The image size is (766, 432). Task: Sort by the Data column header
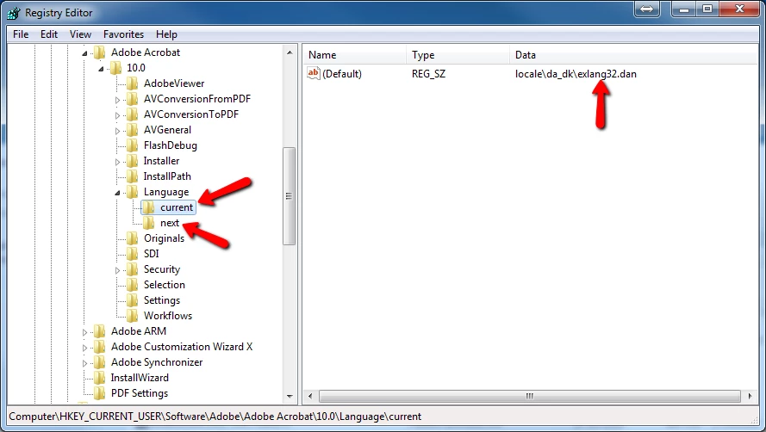tap(633, 55)
